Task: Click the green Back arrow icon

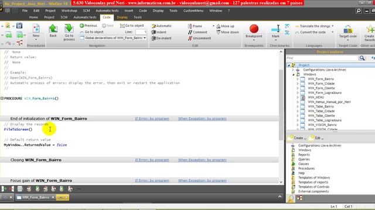Action: coord(53,29)
